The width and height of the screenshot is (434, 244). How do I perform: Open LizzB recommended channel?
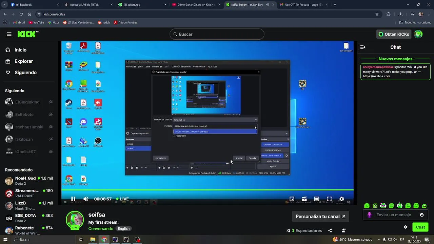click(29, 206)
